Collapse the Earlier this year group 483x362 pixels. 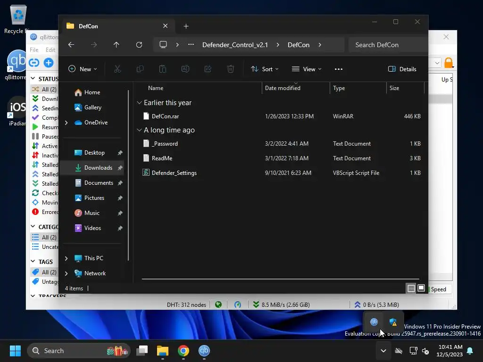tap(139, 102)
